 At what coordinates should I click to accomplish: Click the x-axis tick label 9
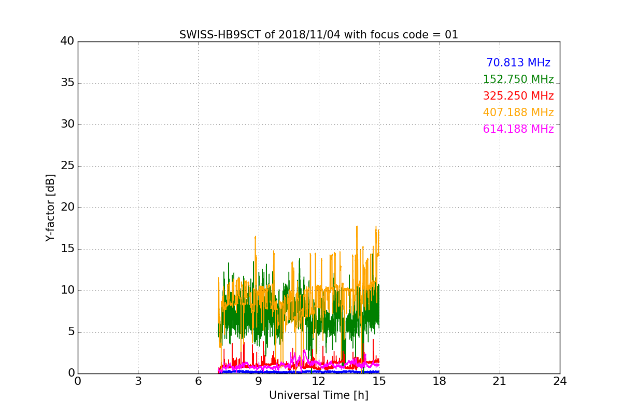[259, 381]
